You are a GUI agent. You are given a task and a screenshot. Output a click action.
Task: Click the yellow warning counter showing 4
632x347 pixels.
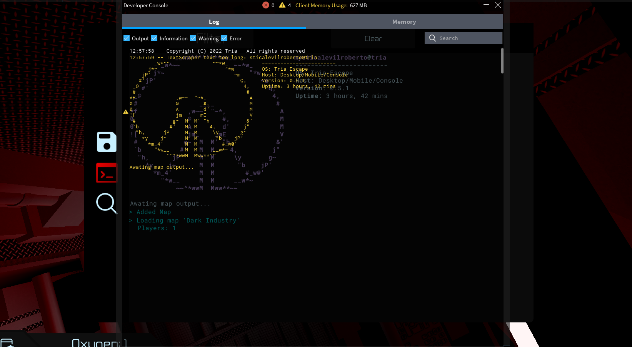(285, 5)
